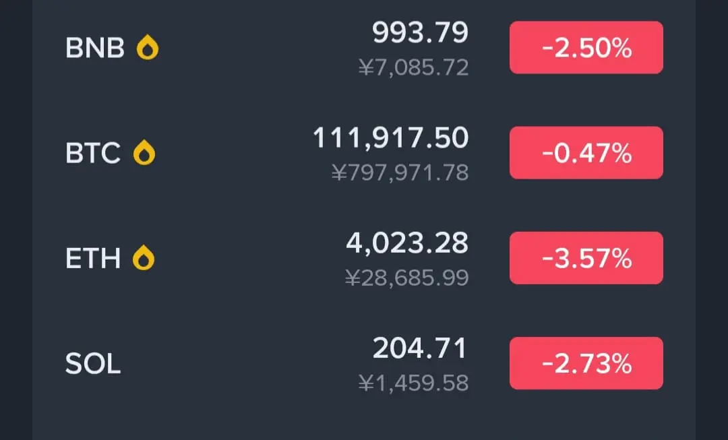The height and width of the screenshot is (440, 728).
Task: Select the ETH ticker name
Action: tap(93, 259)
